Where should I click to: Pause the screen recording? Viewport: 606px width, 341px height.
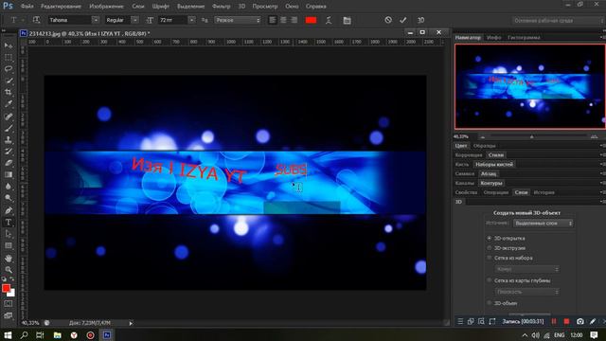tap(554, 321)
